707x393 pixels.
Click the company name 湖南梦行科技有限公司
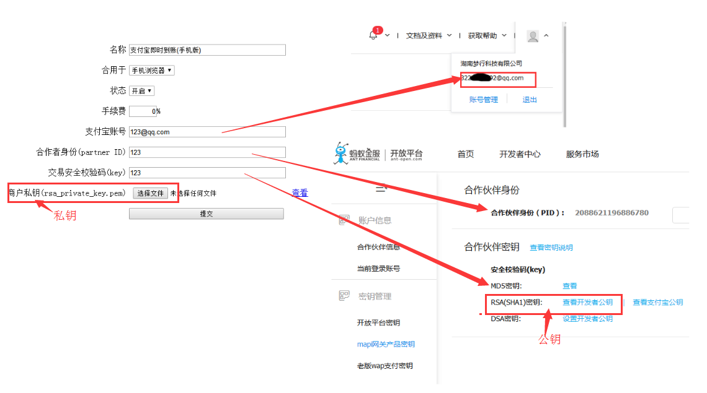[x=491, y=64]
